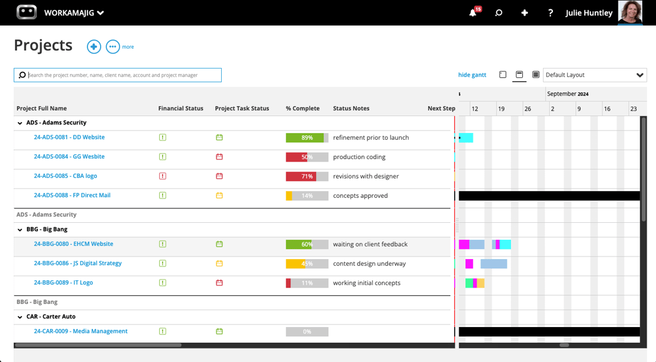
Task: Click the search magnifier in the top bar
Action: pyautogui.click(x=499, y=12)
